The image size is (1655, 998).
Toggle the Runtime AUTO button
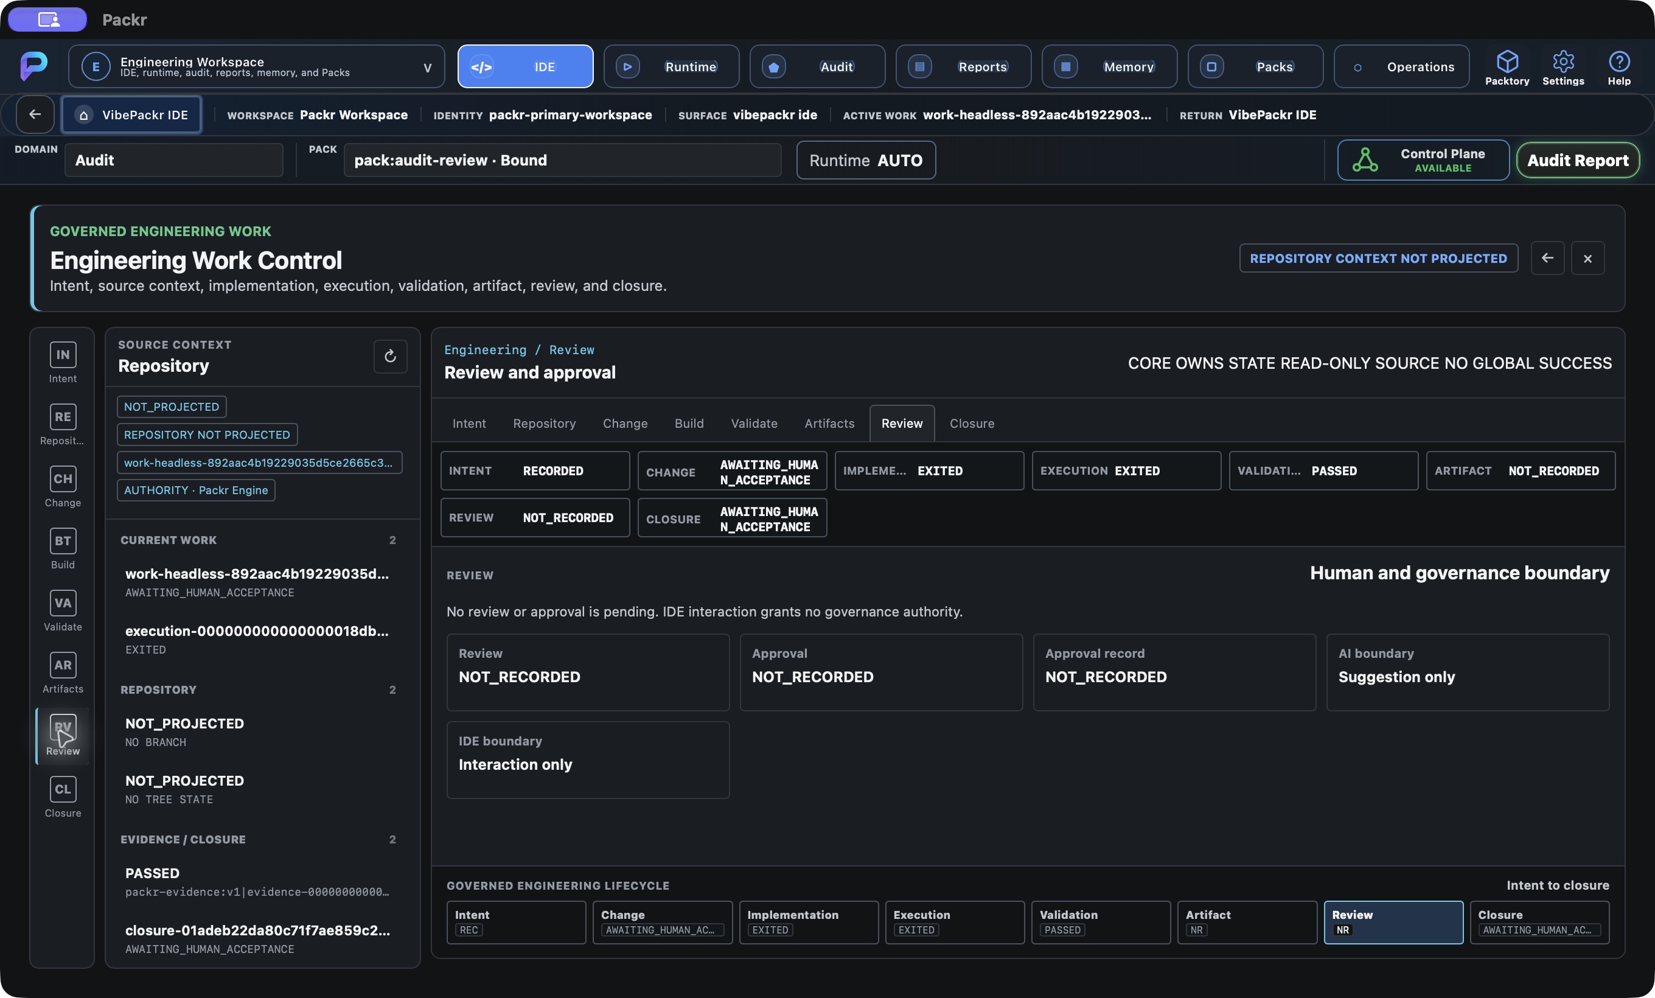(866, 160)
